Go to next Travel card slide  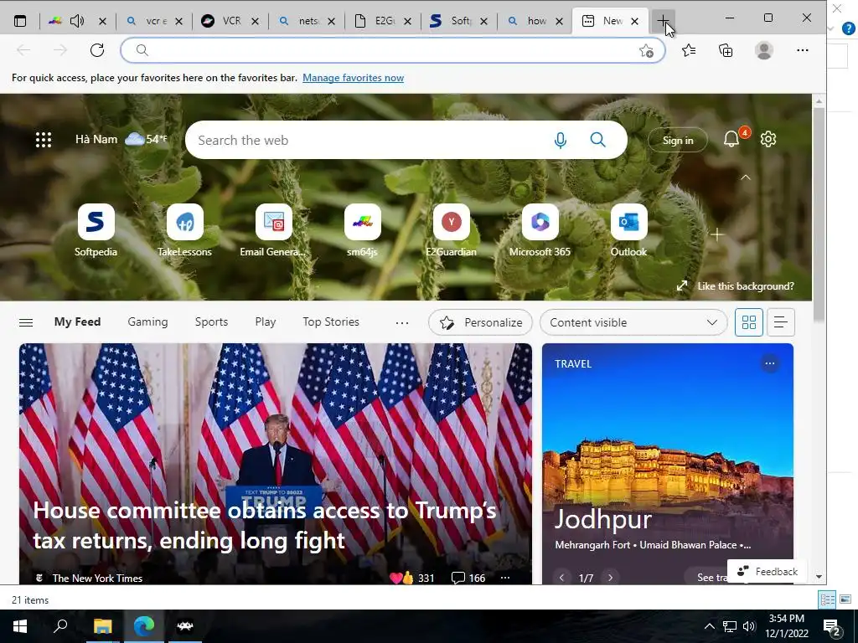610,578
